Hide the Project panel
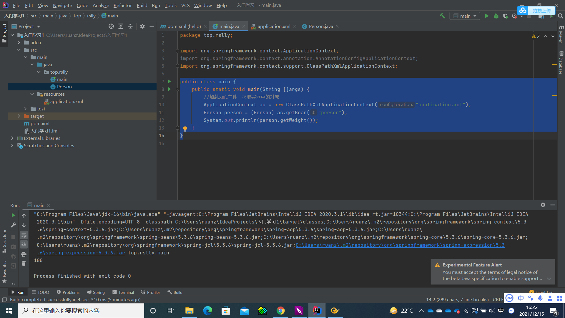The width and height of the screenshot is (565, 318). pos(152,26)
